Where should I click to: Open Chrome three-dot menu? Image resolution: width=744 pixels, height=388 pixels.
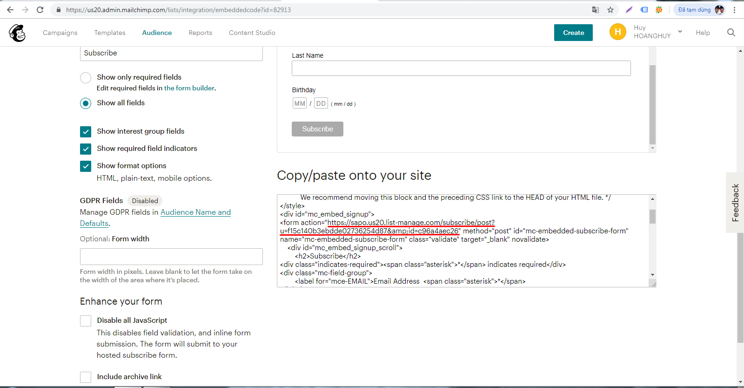pyautogui.click(x=735, y=10)
